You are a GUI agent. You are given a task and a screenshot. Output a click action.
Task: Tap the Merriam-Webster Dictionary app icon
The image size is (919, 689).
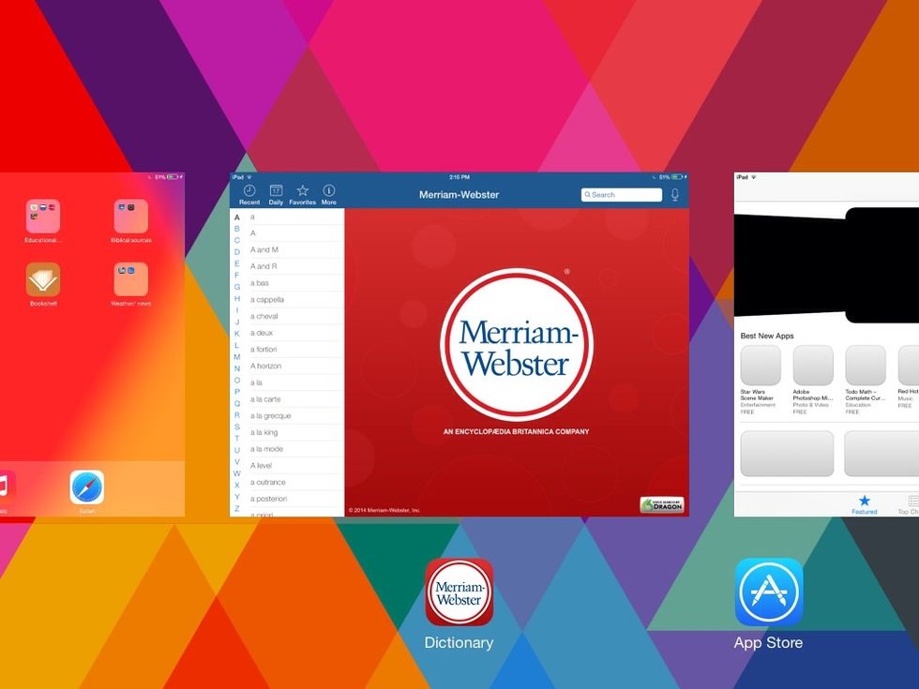click(459, 592)
